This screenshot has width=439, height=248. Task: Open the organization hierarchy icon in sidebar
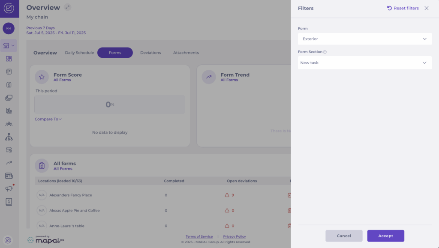9,137
